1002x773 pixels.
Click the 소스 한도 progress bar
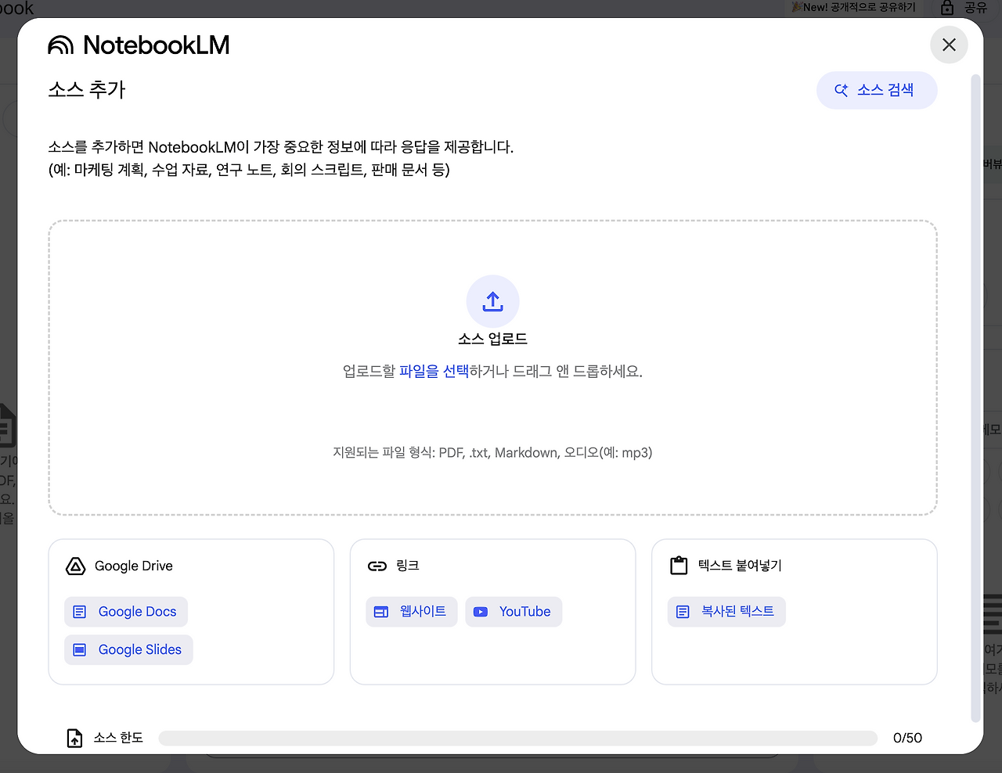tap(518, 738)
